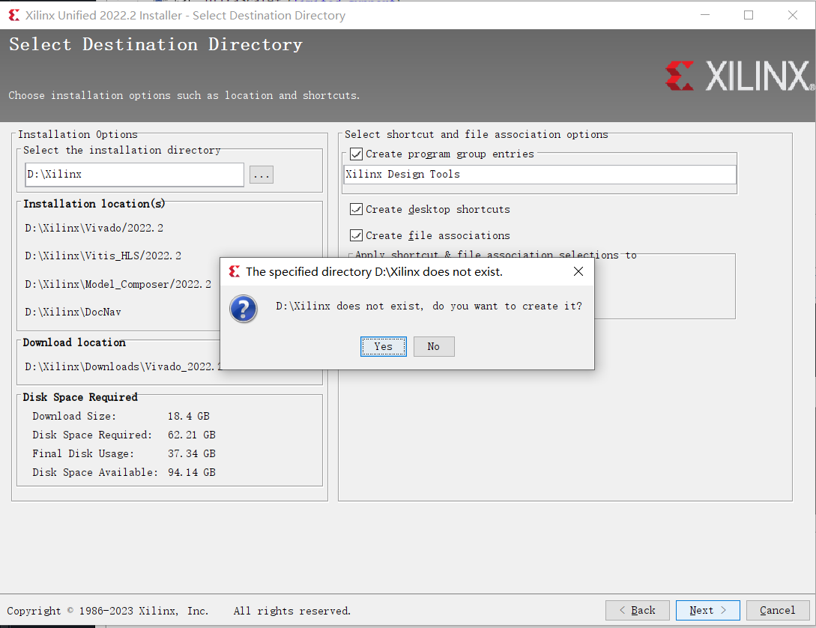This screenshot has height=628, width=816.
Task: Proceed with the Next button
Action: (708, 610)
